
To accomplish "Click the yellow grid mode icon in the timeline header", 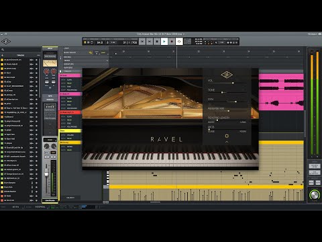I will (x=91, y=52).
